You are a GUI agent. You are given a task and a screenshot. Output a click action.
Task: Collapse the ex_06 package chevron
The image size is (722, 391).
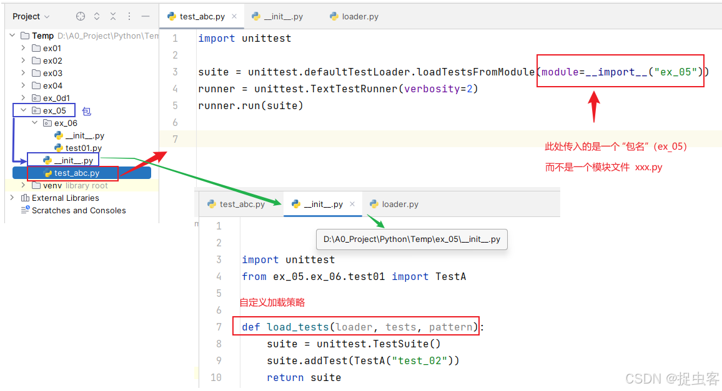pos(35,123)
